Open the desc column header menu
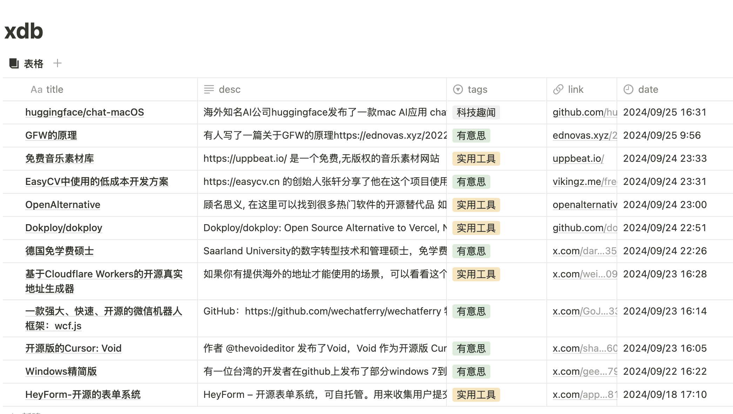Viewport: 733px width, 414px height. 230,90
